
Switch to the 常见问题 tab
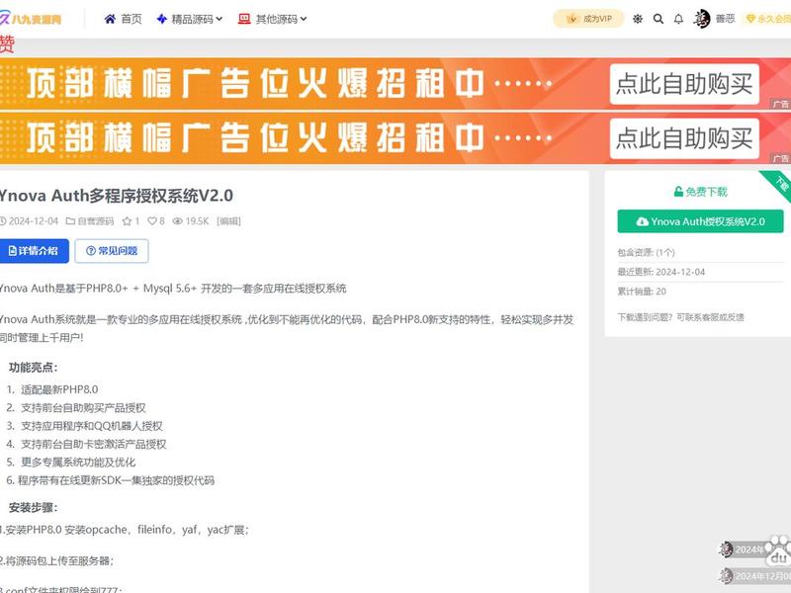tap(112, 251)
